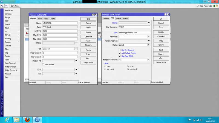Switch to Status tab in right Interface window
The width and height of the screenshot is (219, 123).
coord(119,19)
